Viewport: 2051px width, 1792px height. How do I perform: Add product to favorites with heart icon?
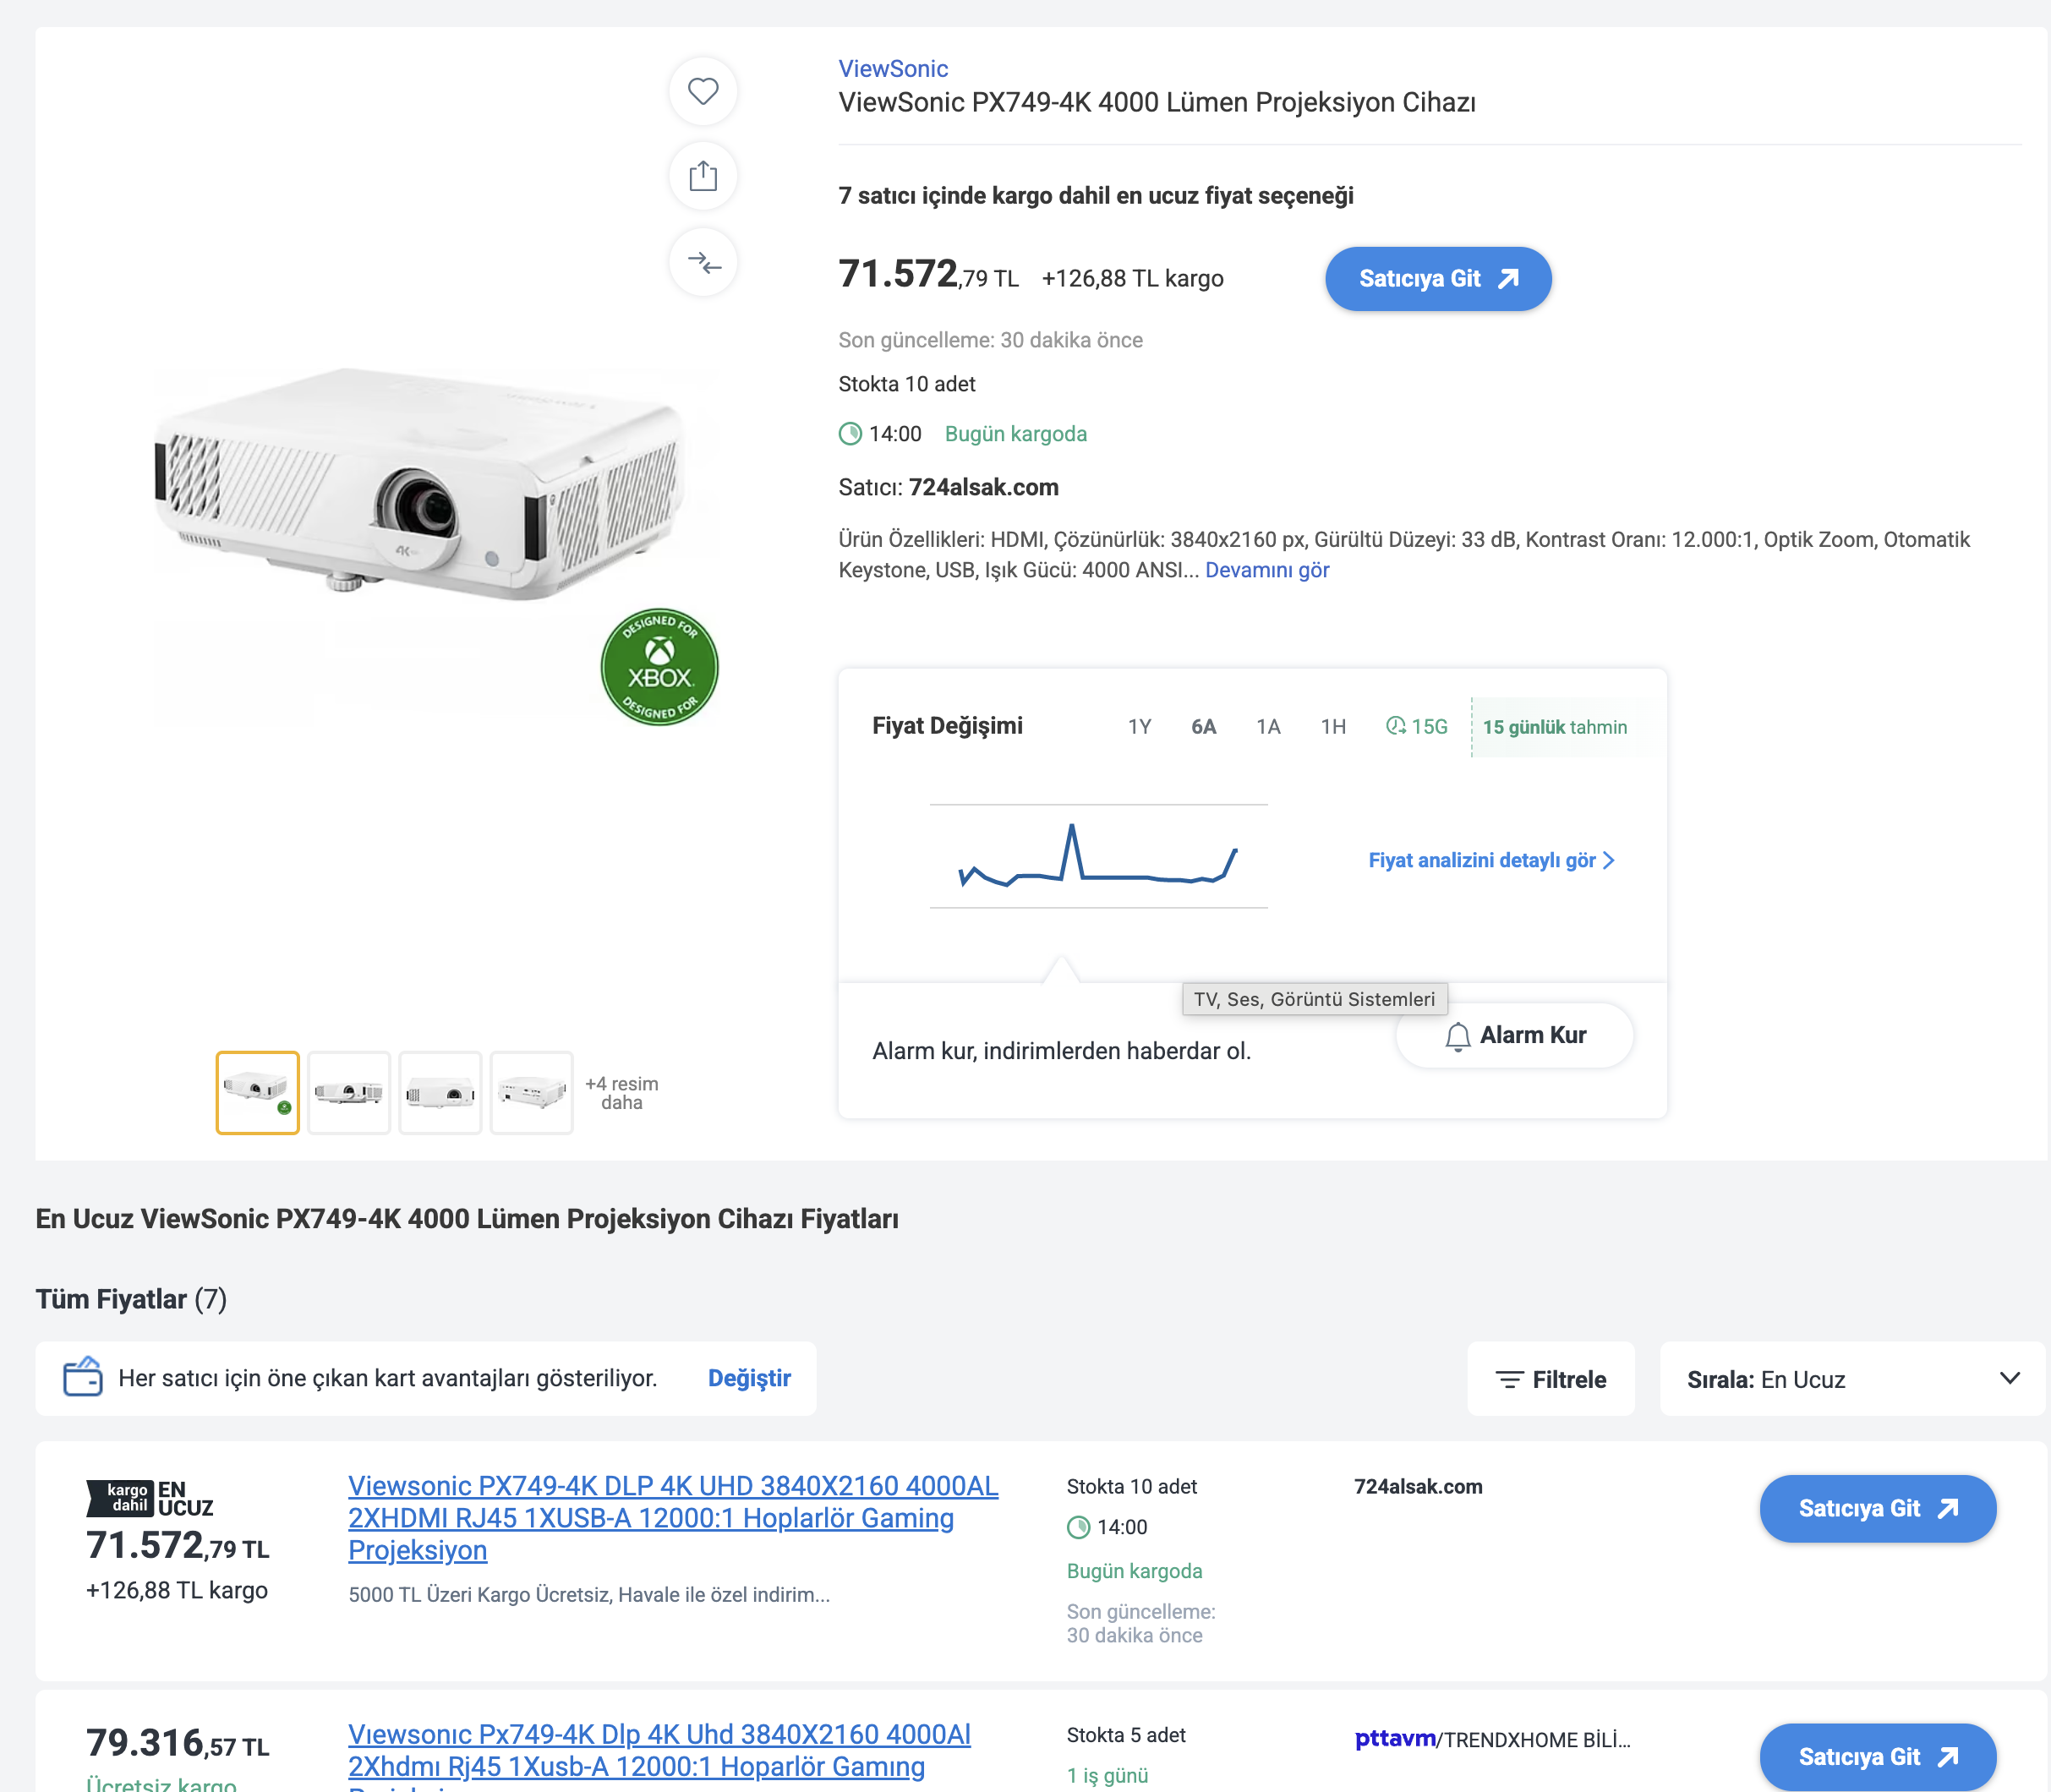click(x=703, y=91)
